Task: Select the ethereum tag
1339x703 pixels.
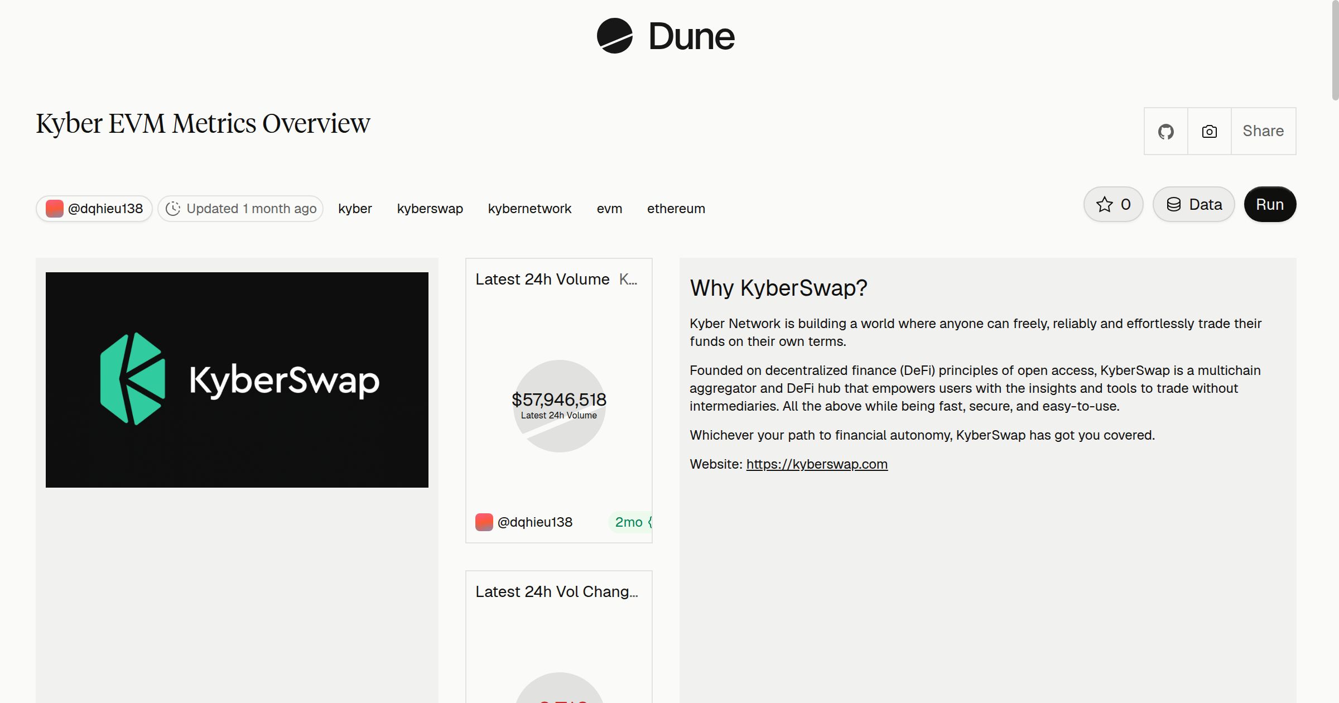Action: pos(676,209)
